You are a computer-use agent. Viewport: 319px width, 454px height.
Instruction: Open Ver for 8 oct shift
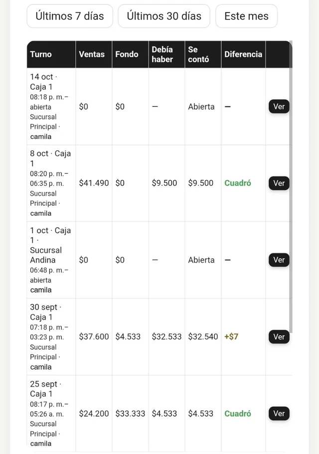(x=279, y=183)
